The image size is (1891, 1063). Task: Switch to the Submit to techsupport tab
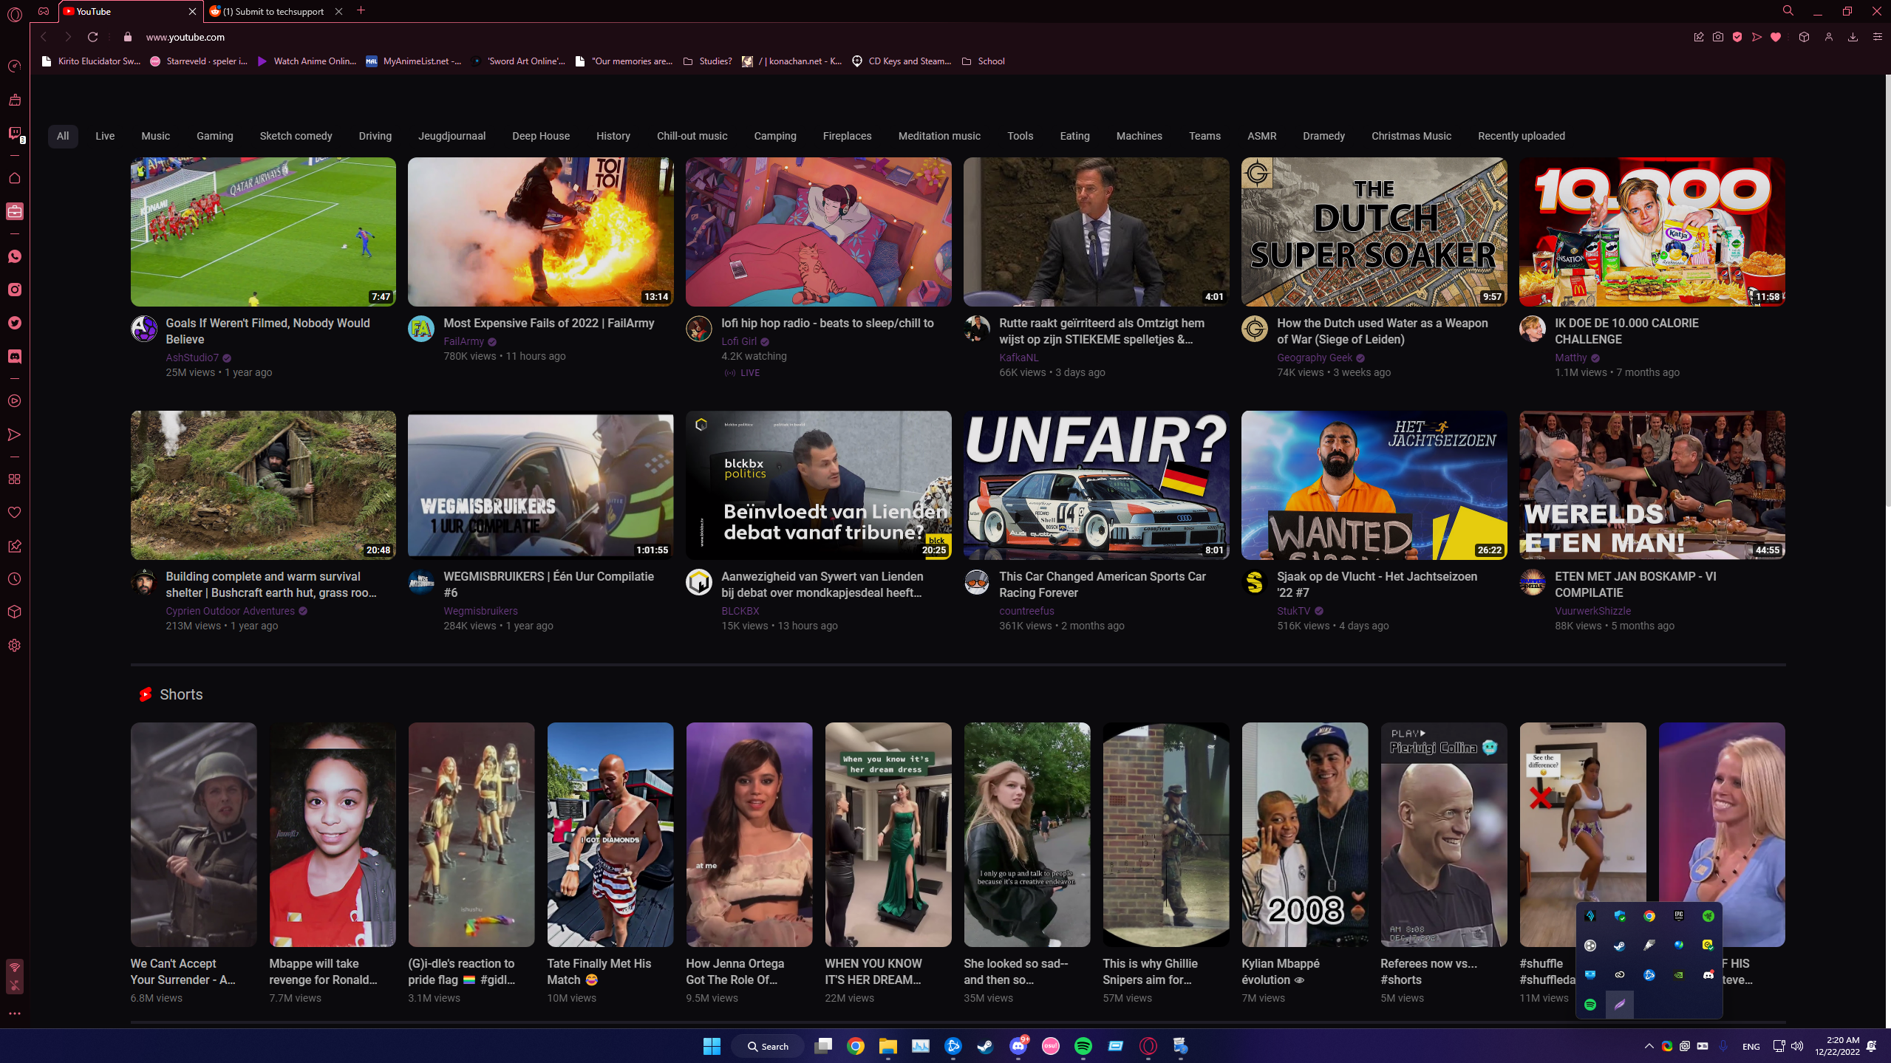click(275, 11)
